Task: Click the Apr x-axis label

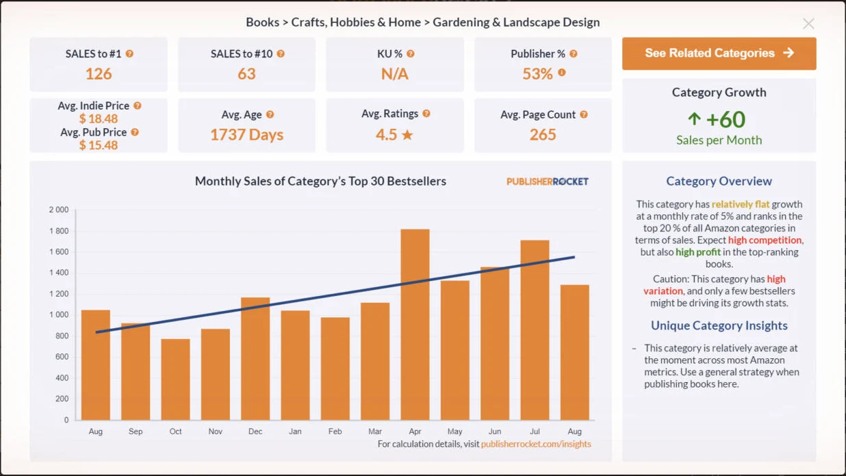Action: pyautogui.click(x=415, y=431)
